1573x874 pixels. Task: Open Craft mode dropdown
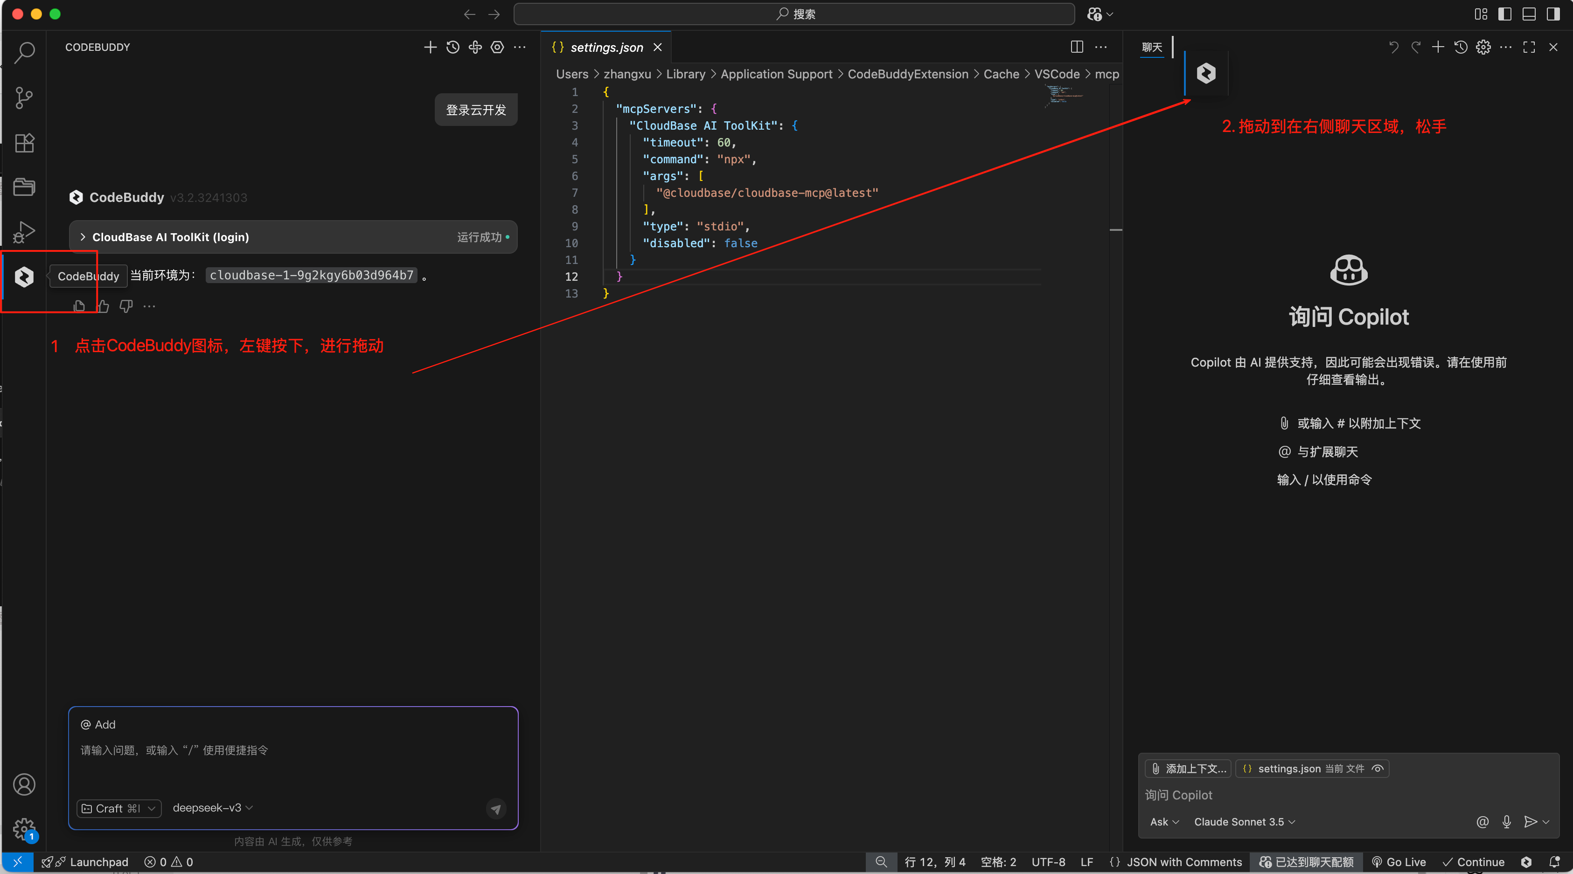(x=119, y=808)
